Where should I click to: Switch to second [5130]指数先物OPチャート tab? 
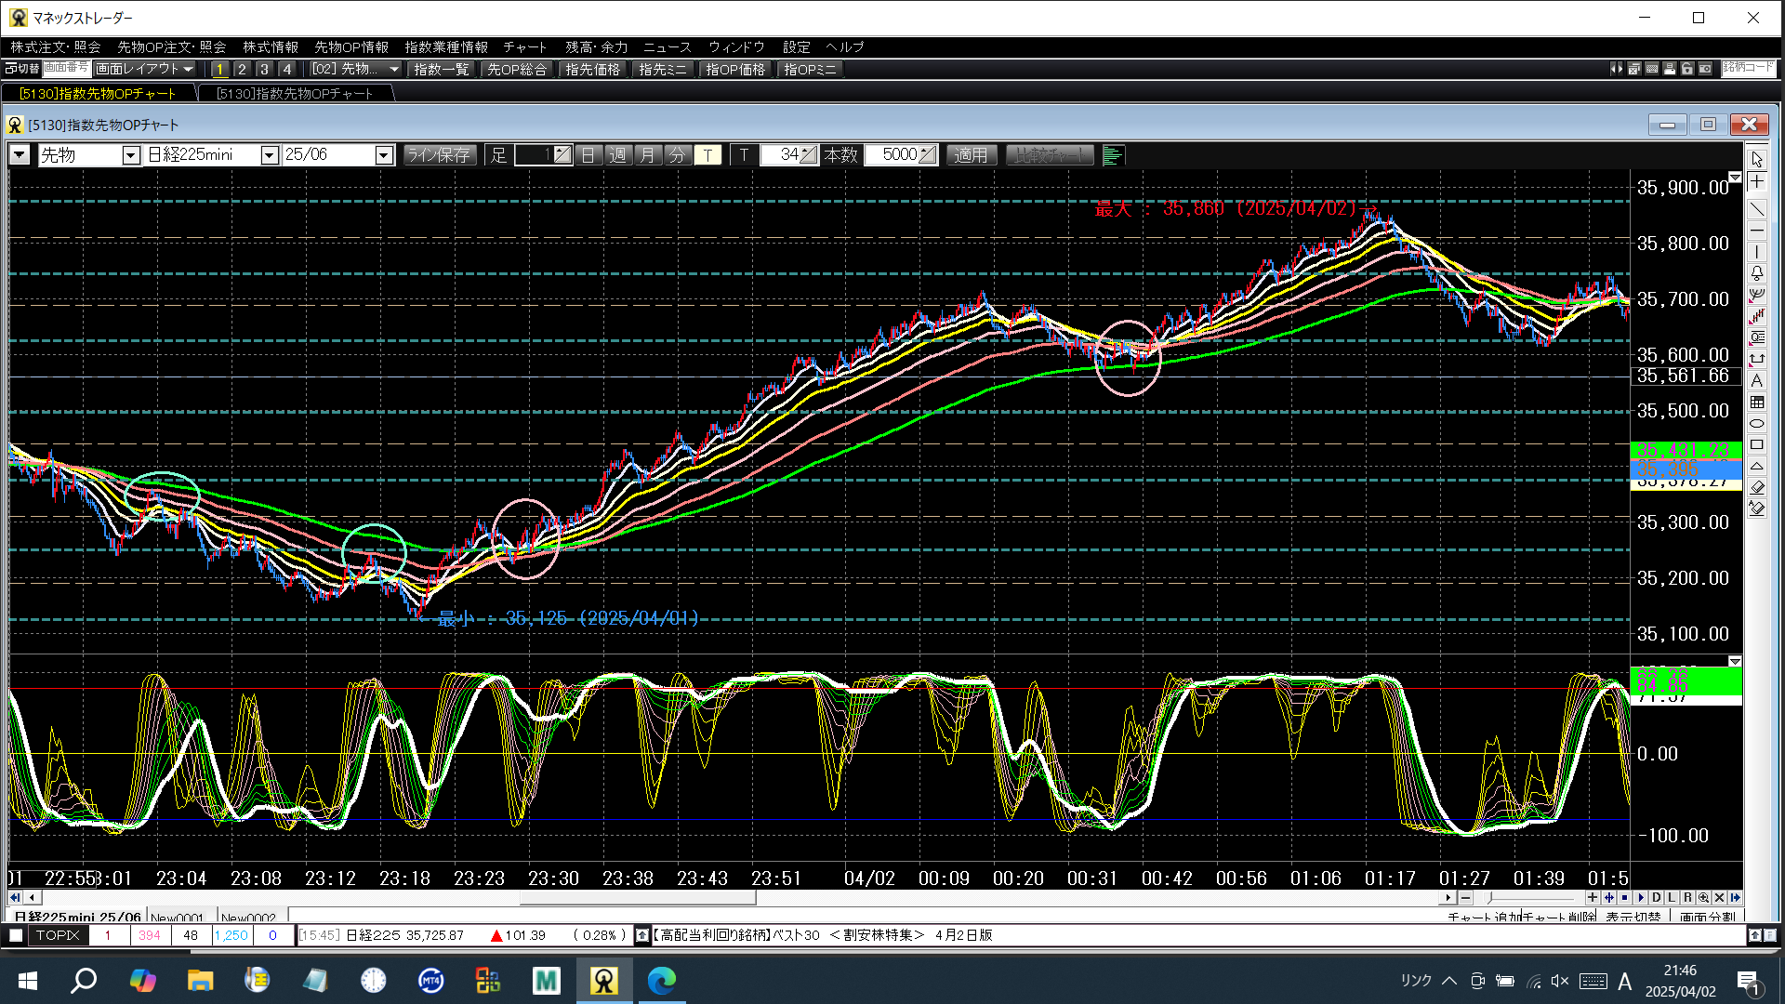pyautogui.click(x=295, y=93)
